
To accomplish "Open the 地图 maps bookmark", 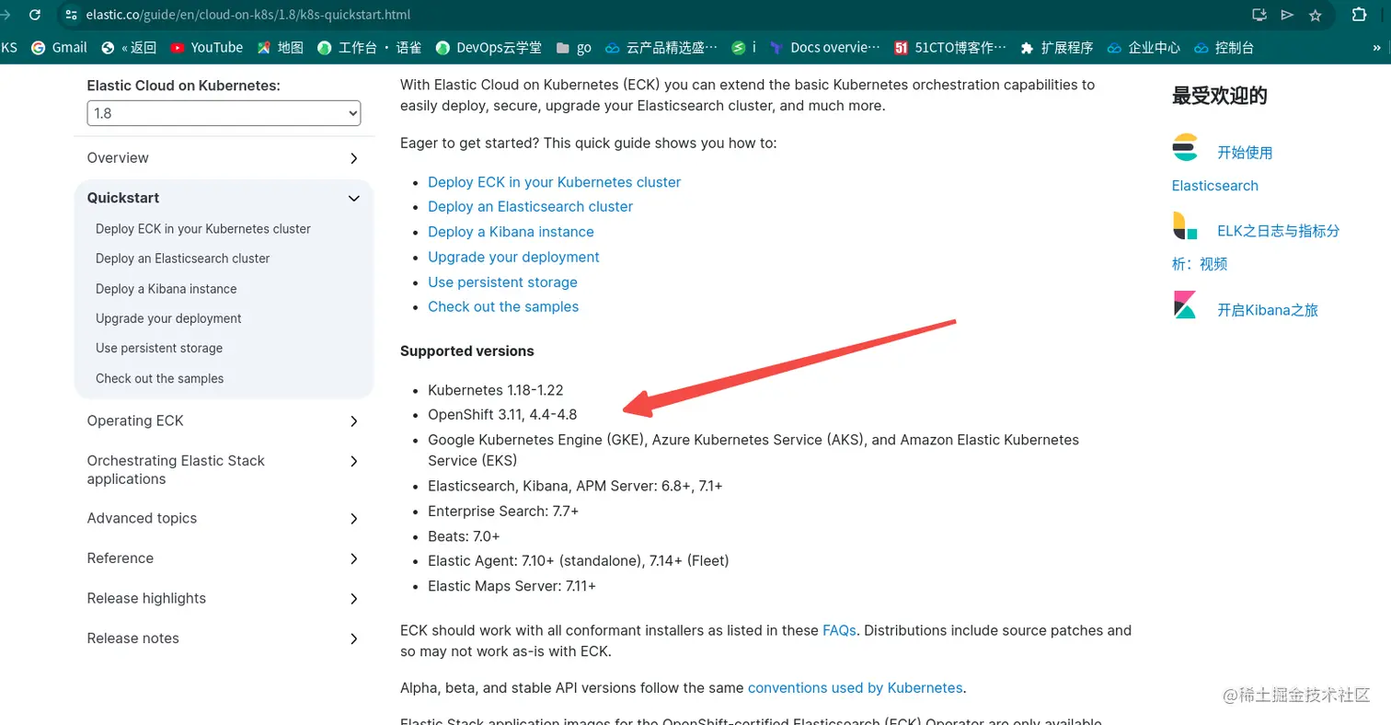I will (x=280, y=48).
